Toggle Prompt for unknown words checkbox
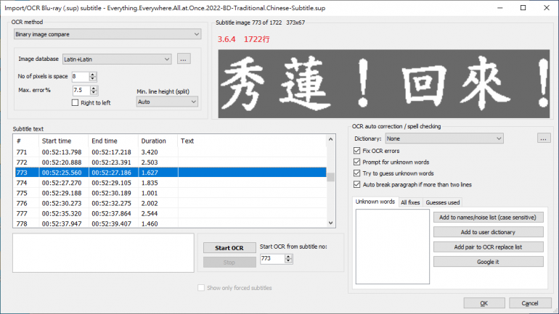Image resolution: width=559 pixels, height=314 pixels. point(357,162)
